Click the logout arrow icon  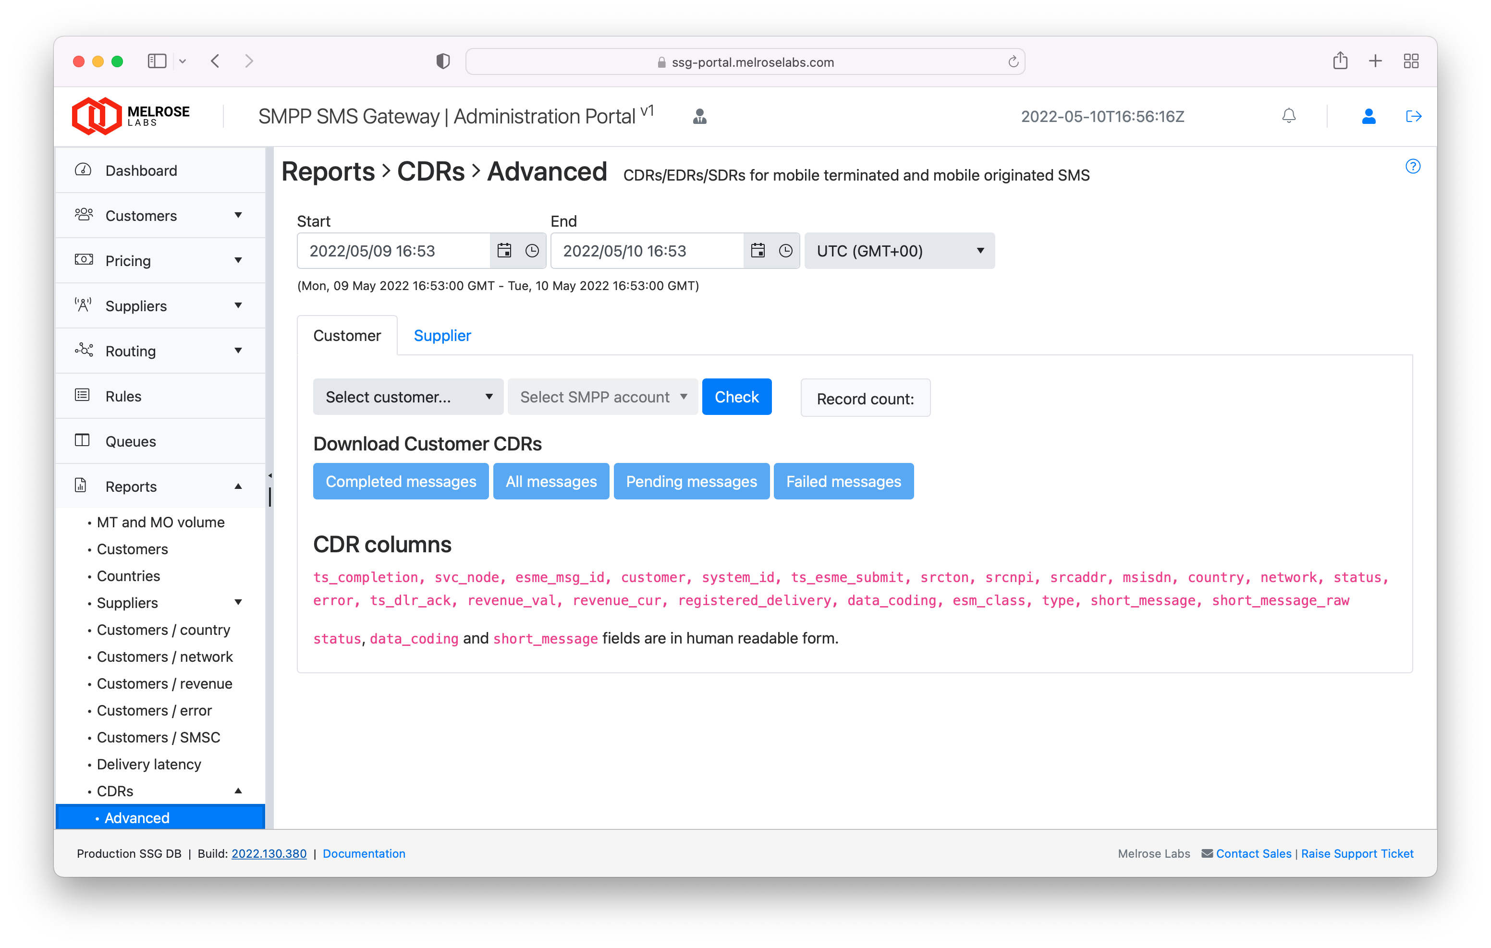click(x=1413, y=116)
